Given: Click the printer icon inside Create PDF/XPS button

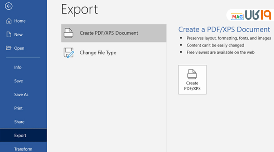Looking at the screenshot, I should pos(192,74).
